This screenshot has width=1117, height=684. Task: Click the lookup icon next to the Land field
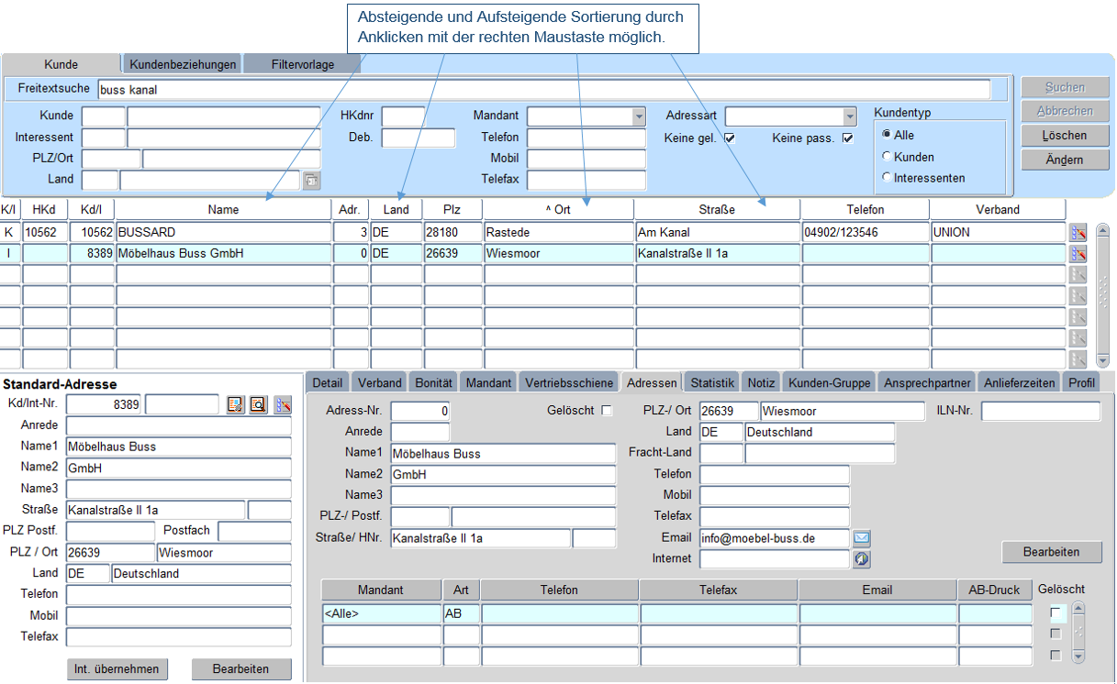(312, 180)
